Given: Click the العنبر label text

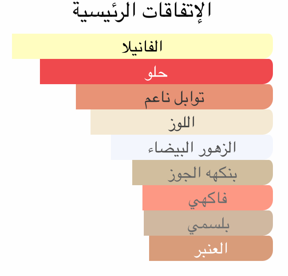Looking at the screenshot, I should [211, 249].
